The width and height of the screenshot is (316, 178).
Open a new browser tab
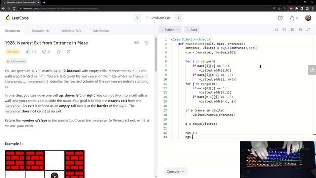click(x=44, y=3)
